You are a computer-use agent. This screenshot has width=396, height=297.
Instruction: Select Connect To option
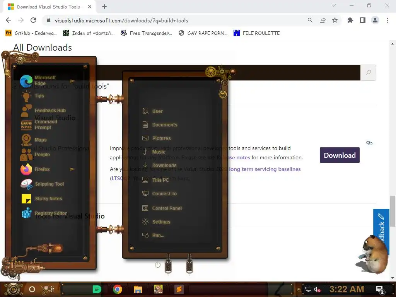point(159,193)
